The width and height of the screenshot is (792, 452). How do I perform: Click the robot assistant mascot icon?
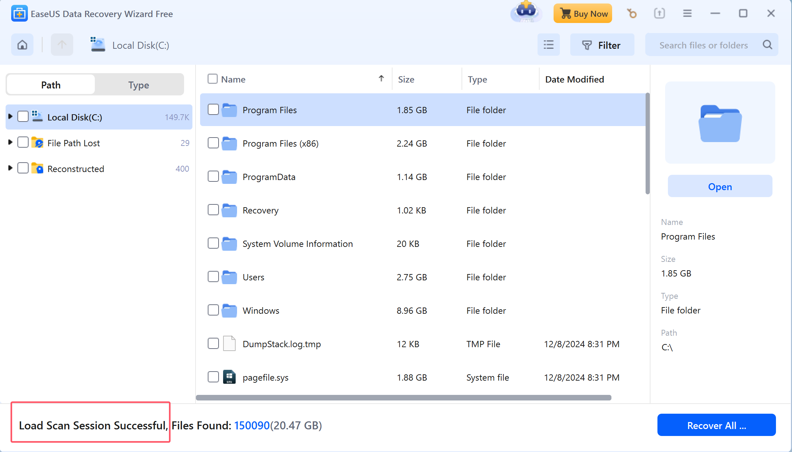pos(526,12)
